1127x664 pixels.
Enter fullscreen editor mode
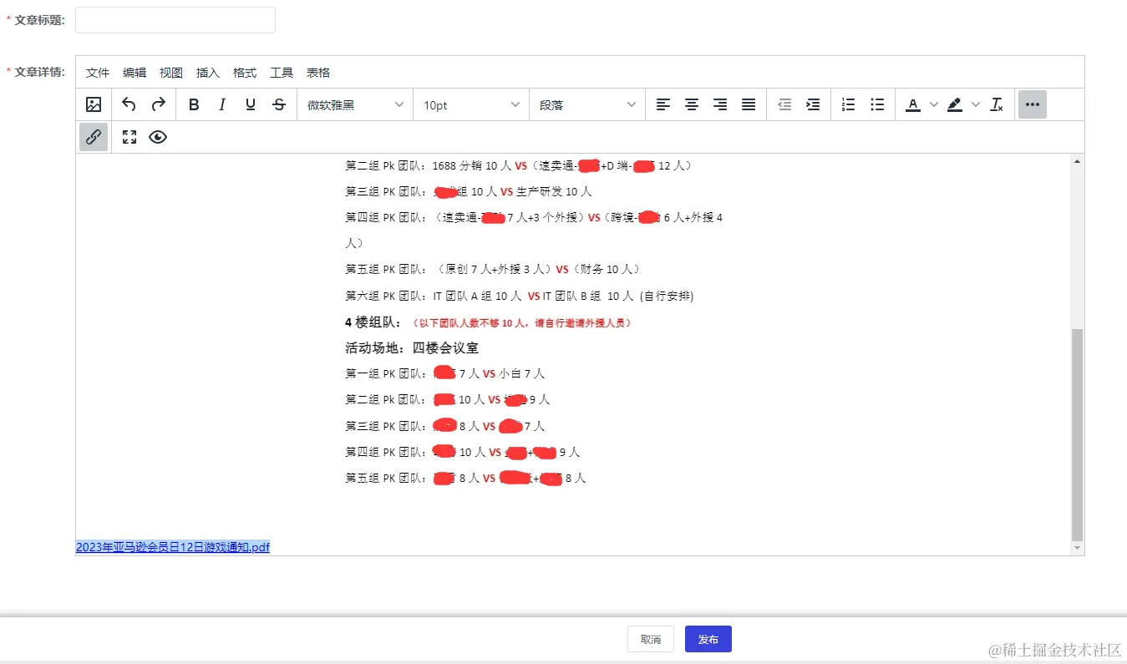129,137
